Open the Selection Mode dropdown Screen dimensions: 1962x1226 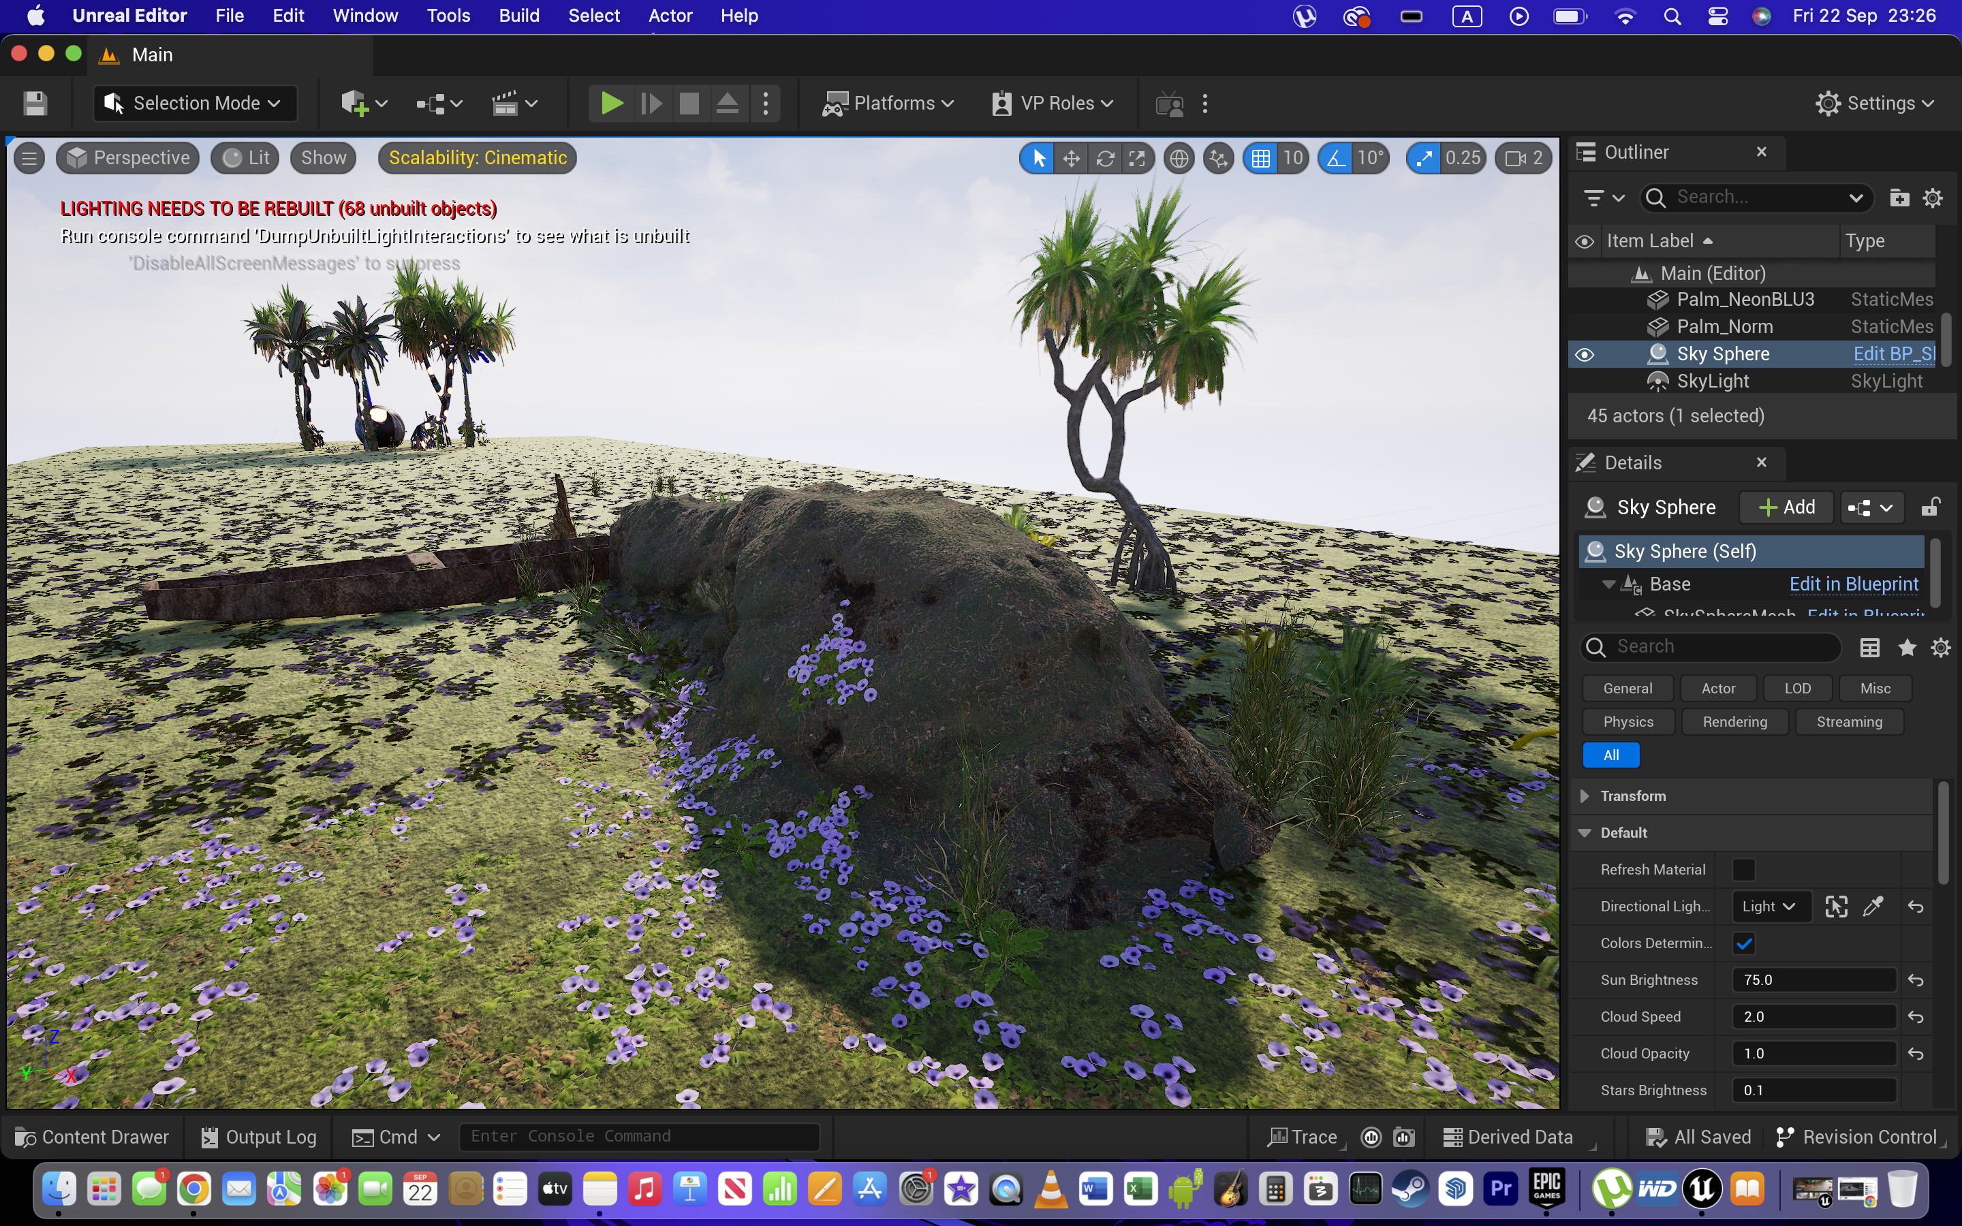195,103
